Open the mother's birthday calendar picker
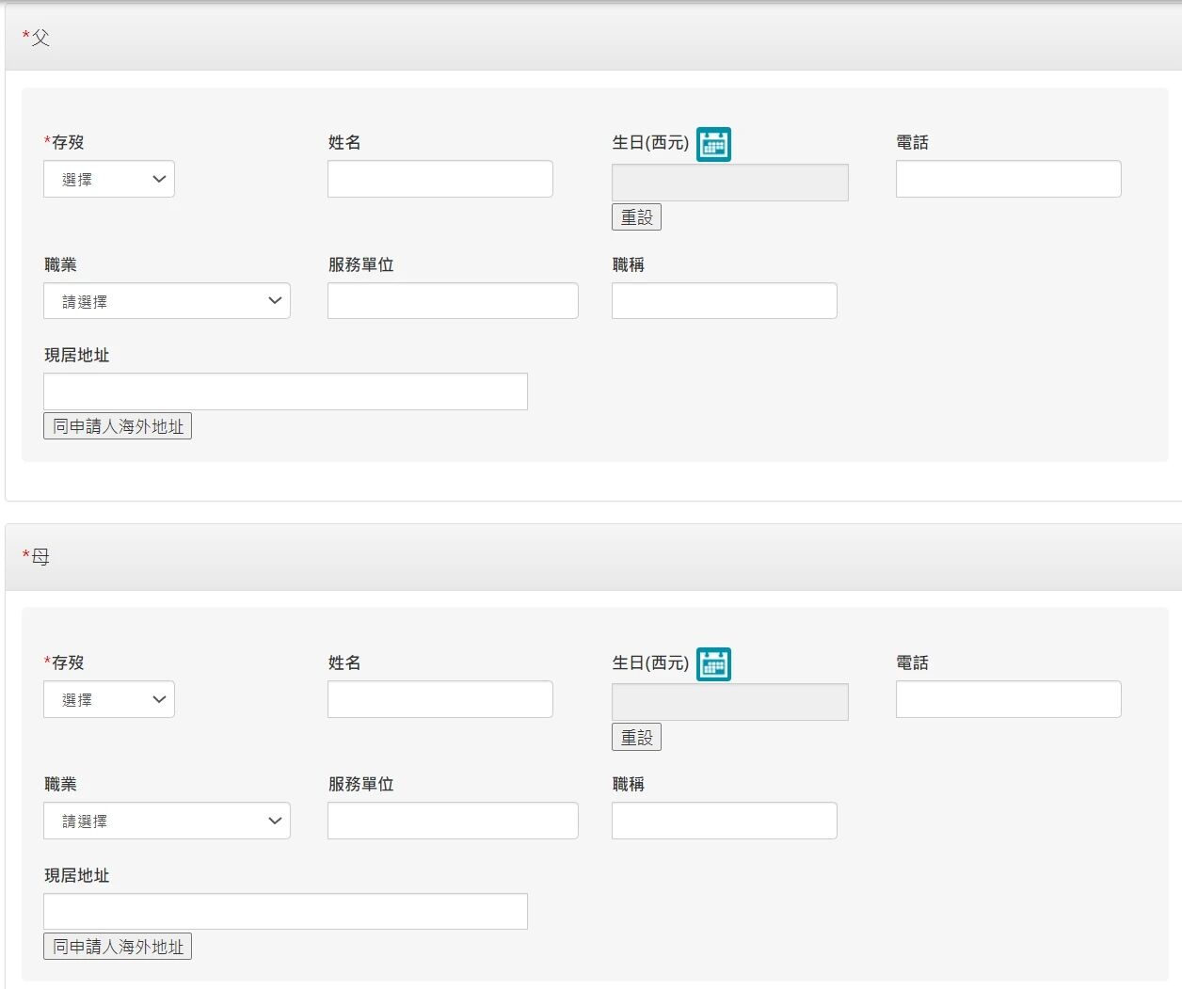Viewport: 1182px width, 989px height. [713, 664]
